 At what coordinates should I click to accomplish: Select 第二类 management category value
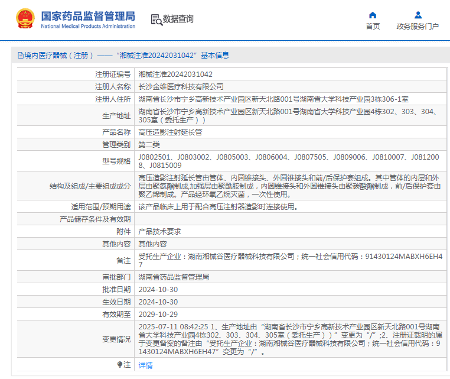click(x=149, y=144)
